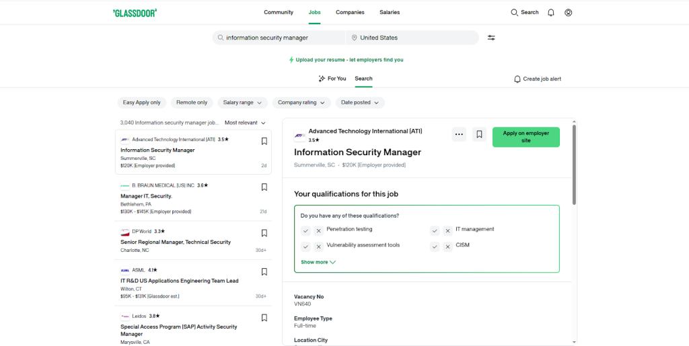Click the ASML company logo
Viewport: 689px width, 346px height.
click(124, 270)
